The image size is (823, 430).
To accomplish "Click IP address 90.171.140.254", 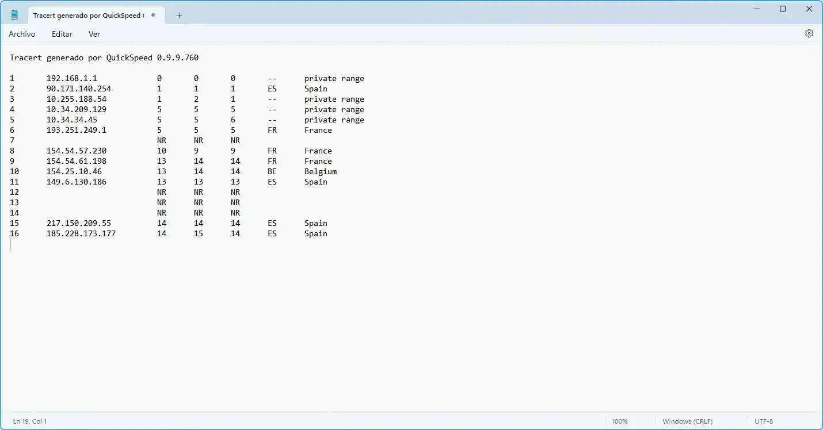I will (79, 89).
